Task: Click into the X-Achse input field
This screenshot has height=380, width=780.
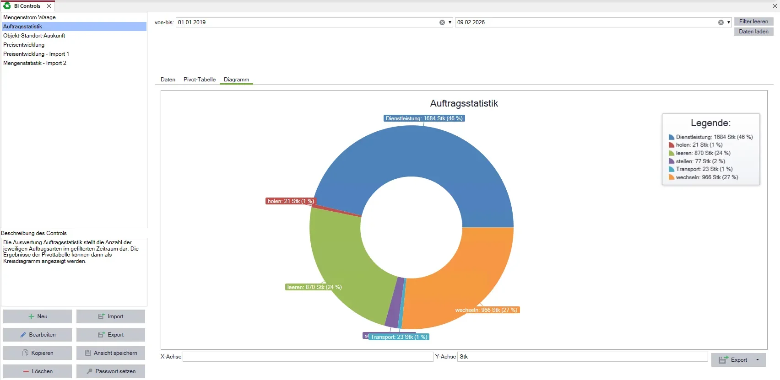Action: pos(308,357)
